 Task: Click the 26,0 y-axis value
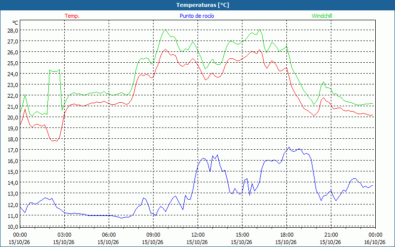(12, 52)
